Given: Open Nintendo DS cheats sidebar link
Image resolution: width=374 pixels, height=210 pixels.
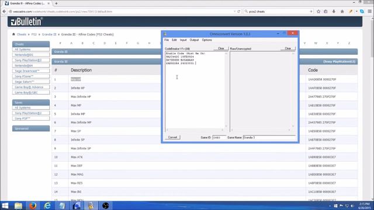Looking at the screenshot, I should click(31, 55).
